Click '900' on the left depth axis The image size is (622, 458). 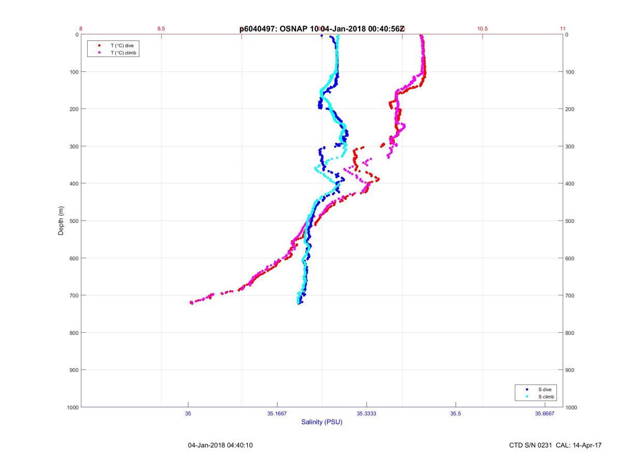click(74, 370)
